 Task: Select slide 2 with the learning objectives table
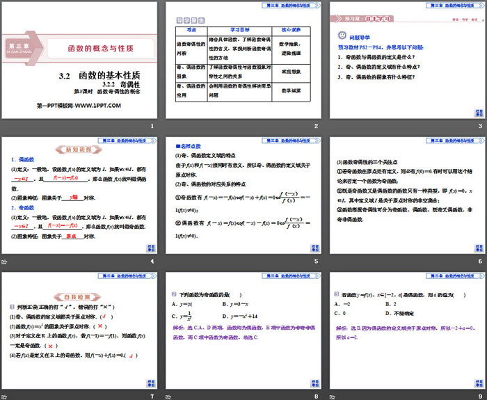click(243, 59)
